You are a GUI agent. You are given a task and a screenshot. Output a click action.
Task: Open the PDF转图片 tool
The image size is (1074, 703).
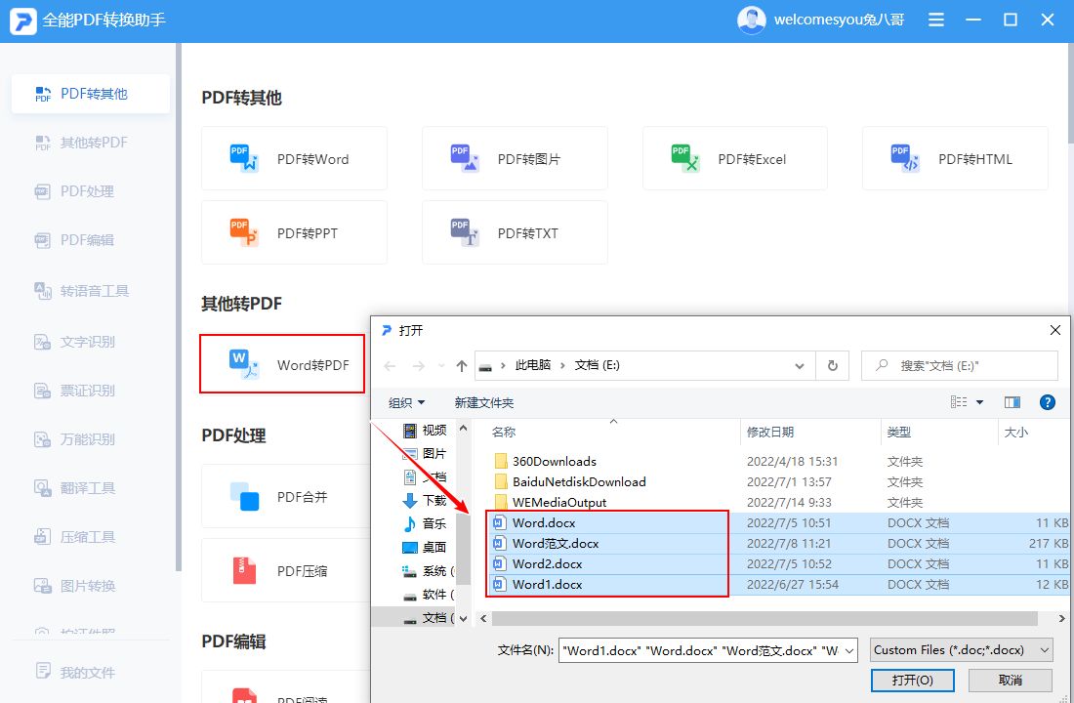(x=465, y=158)
